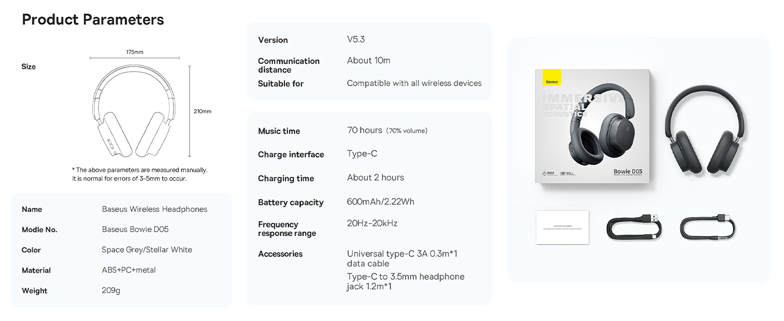Click the Bowie D05 label on box

[628, 171]
